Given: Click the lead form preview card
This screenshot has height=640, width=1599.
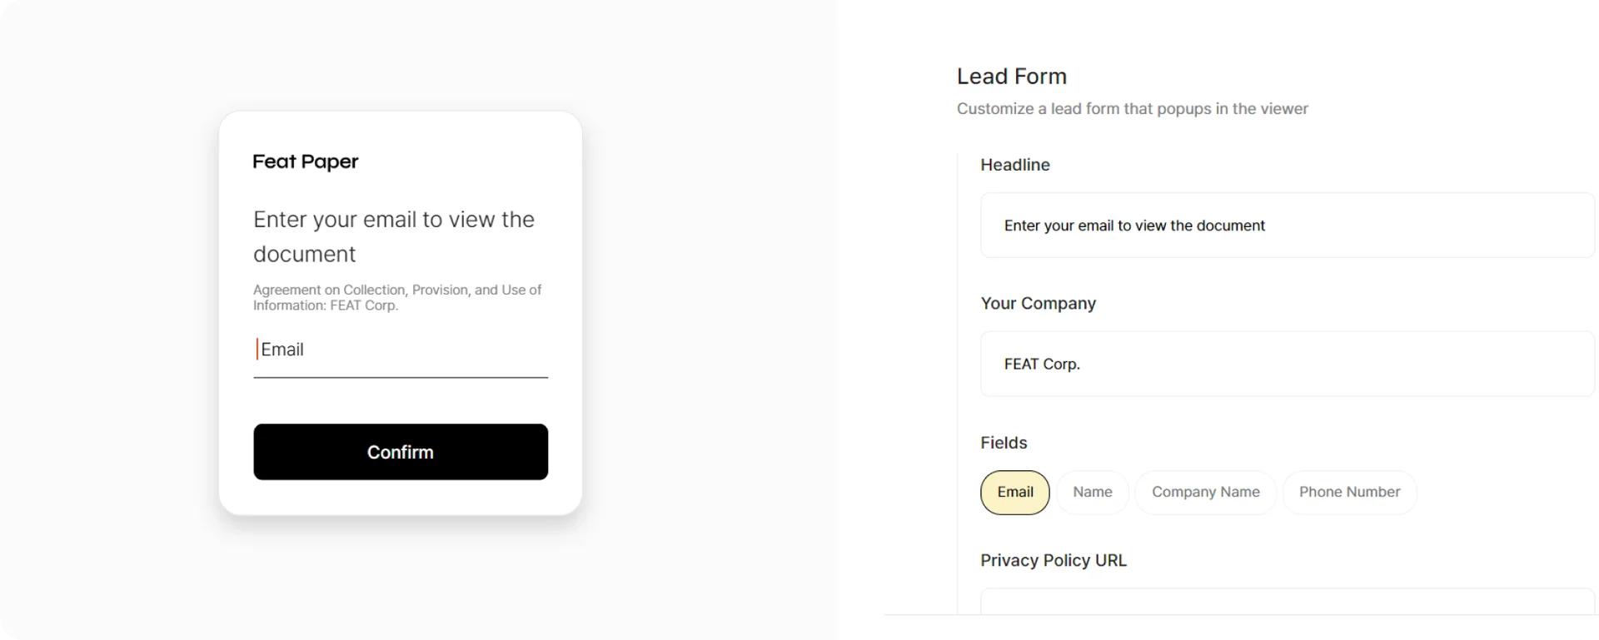Looking at the screenshot, I should [401, 312].
